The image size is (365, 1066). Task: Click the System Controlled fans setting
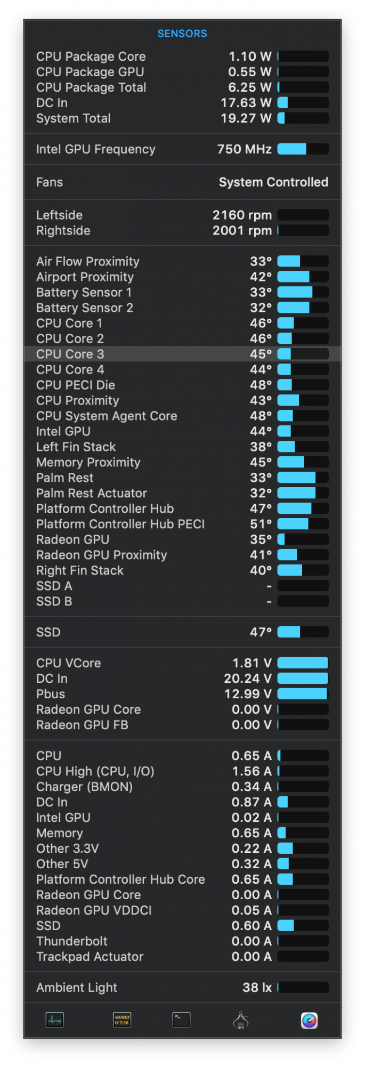point(273,182)
